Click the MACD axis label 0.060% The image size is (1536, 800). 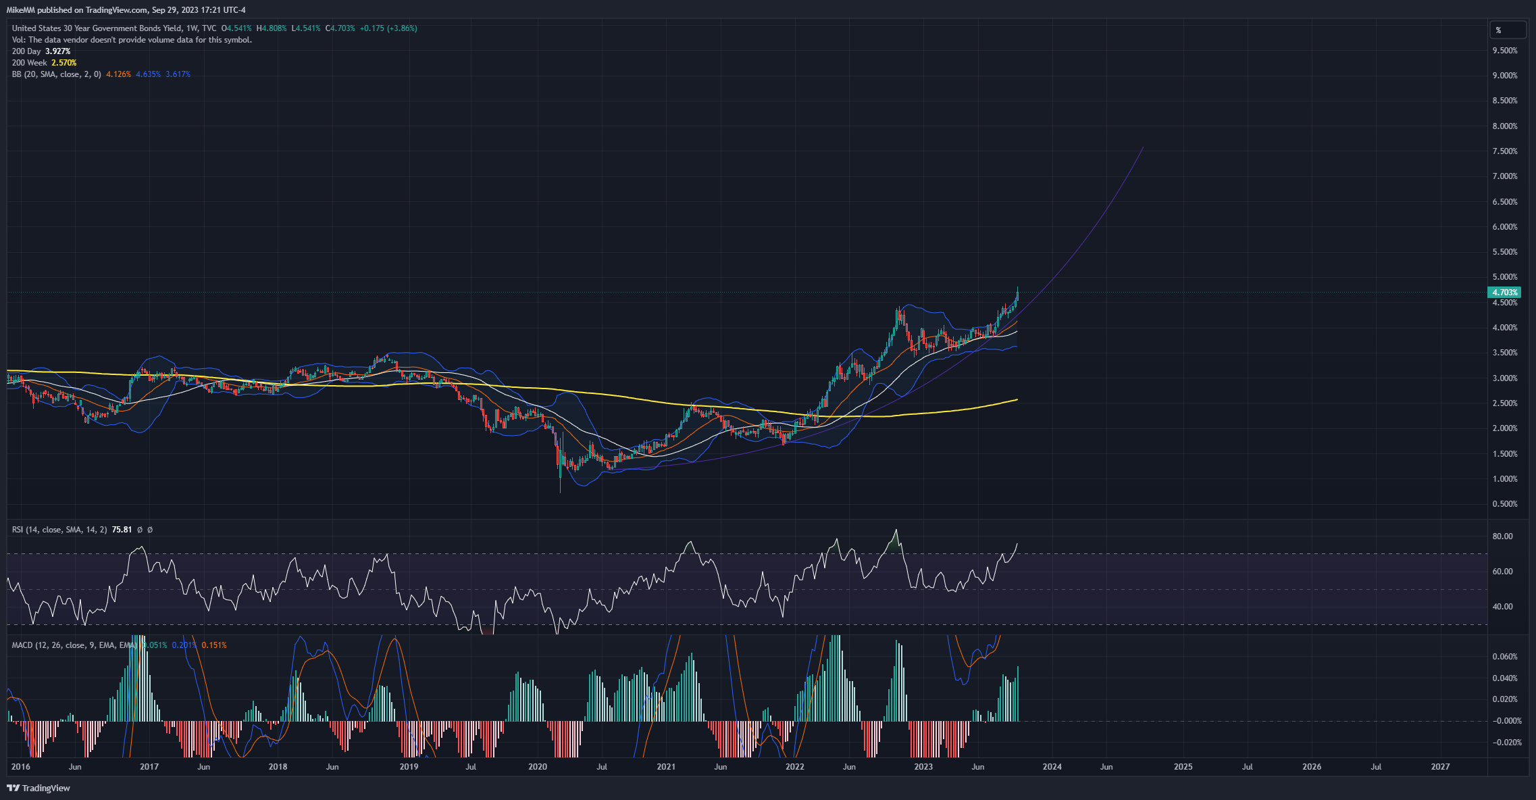(x=1505, y=657)
